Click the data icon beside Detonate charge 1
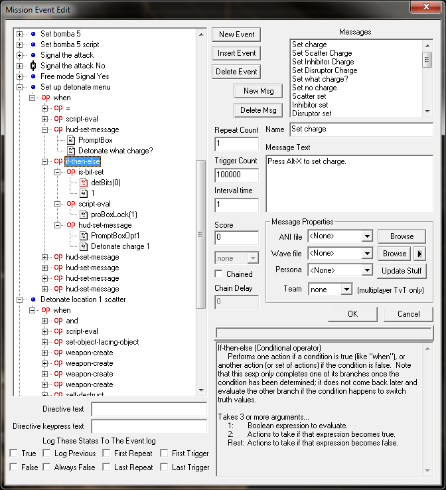Viewport: 446px width, 490px height. pos(84,246)
